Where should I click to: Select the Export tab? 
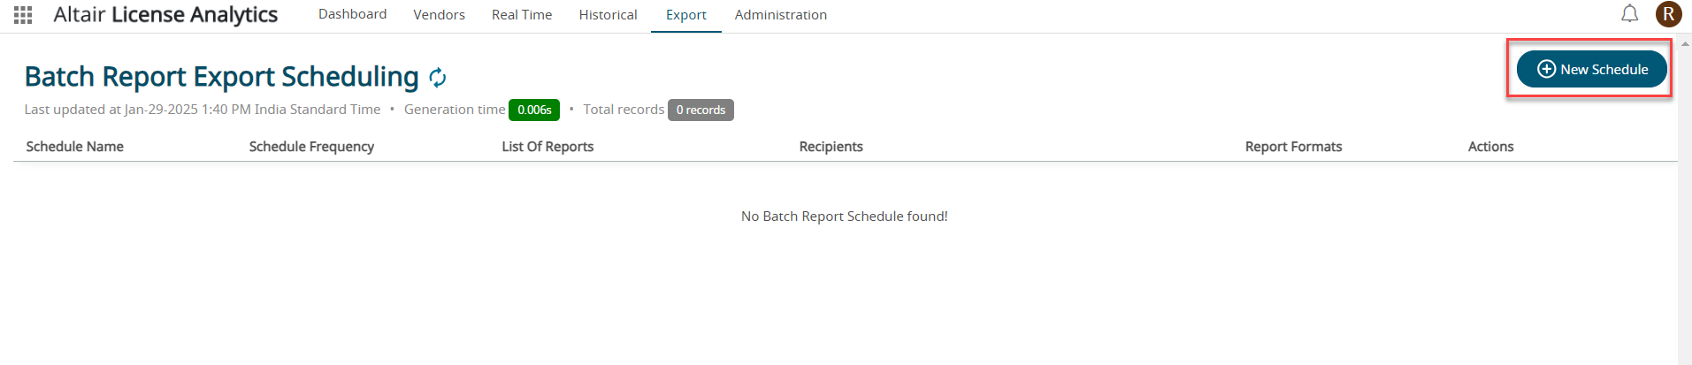click(685, 15)
